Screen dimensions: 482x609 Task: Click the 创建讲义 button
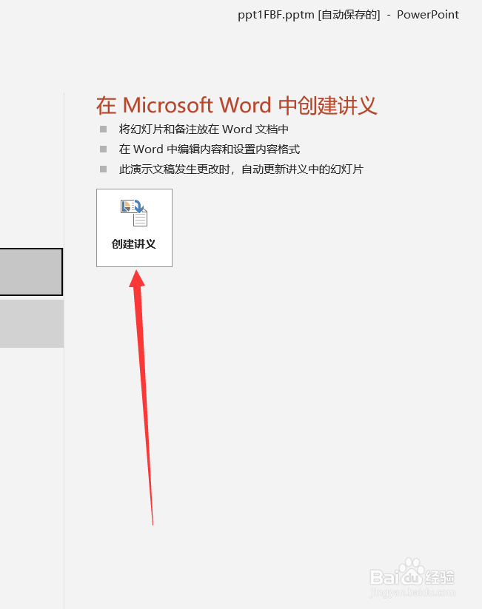[134, 228]
